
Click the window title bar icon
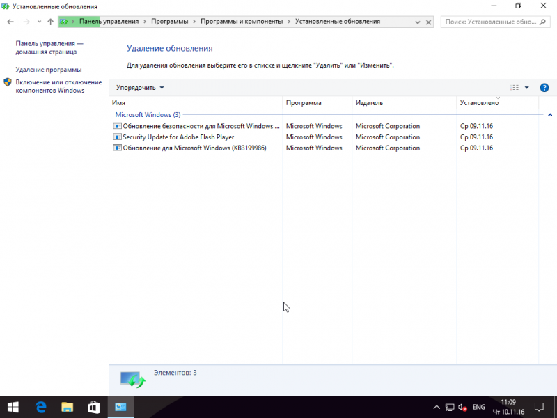click(x=5, y=6)
